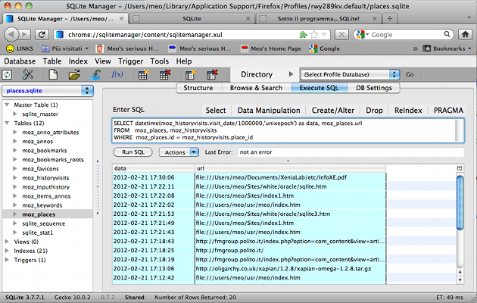477x303 pixels.
Task: Click the reconnect blue arrow icon
Action: (x=96, y=74)
